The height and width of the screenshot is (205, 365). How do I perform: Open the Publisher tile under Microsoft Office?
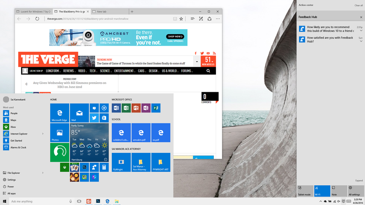pos(156,108)
